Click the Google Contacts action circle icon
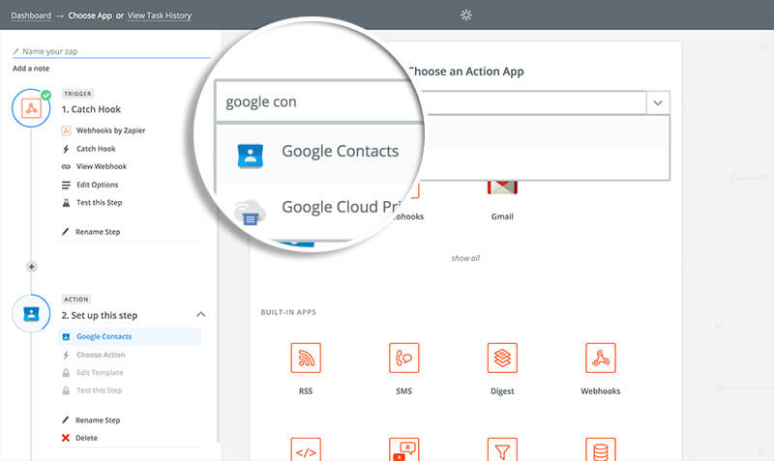Image resolution: width=774 pixels, height=461 pixels. [31, 313]
